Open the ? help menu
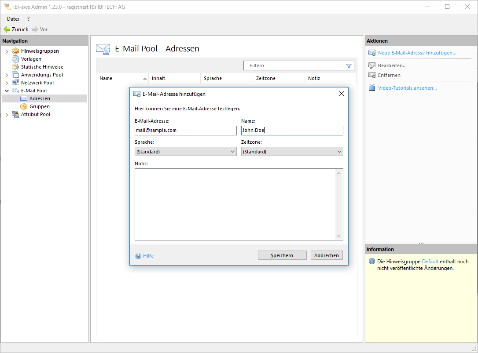This screenshot has width=478, height=353. click(x=28, y=19)
